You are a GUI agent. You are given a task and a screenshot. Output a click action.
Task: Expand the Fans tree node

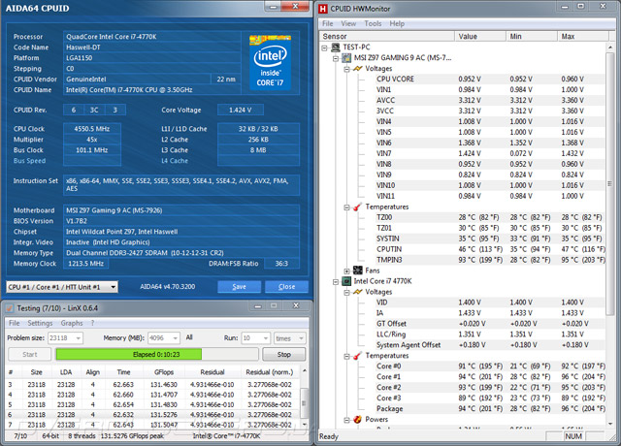coord(345,270)
